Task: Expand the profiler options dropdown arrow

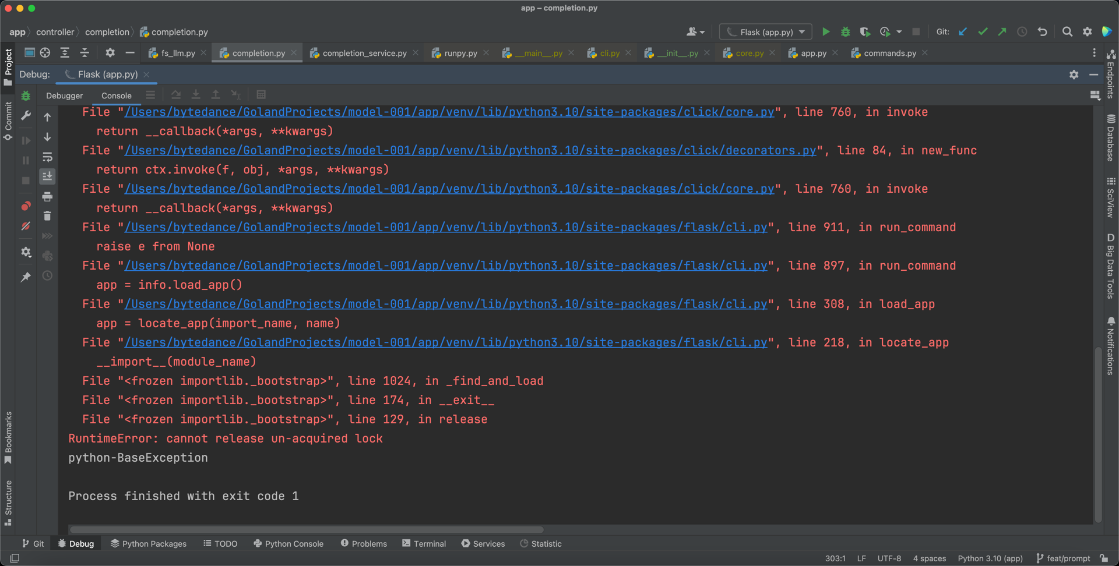Action: [899, 32]
